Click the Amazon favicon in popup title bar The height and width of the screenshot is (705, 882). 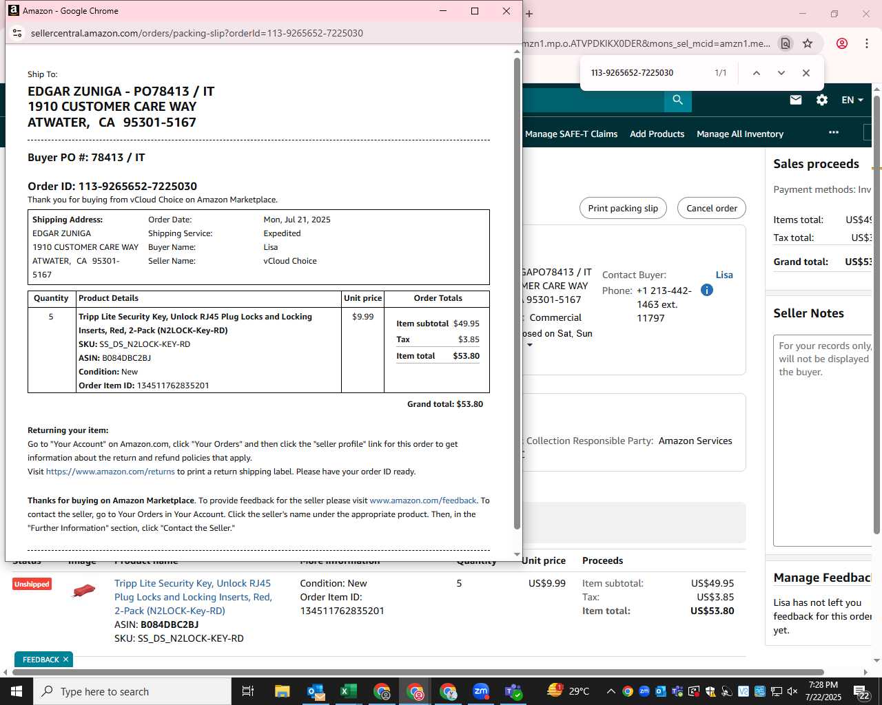13,10
